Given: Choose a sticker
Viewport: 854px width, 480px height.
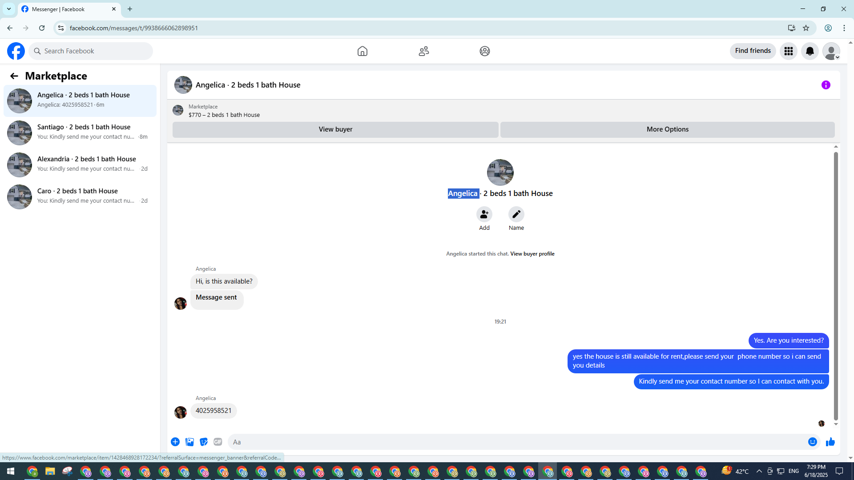Looking at the screenshot, I should click(204, 442).
